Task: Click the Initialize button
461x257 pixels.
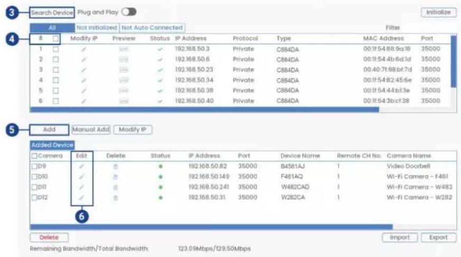Action: pos(439,12)
